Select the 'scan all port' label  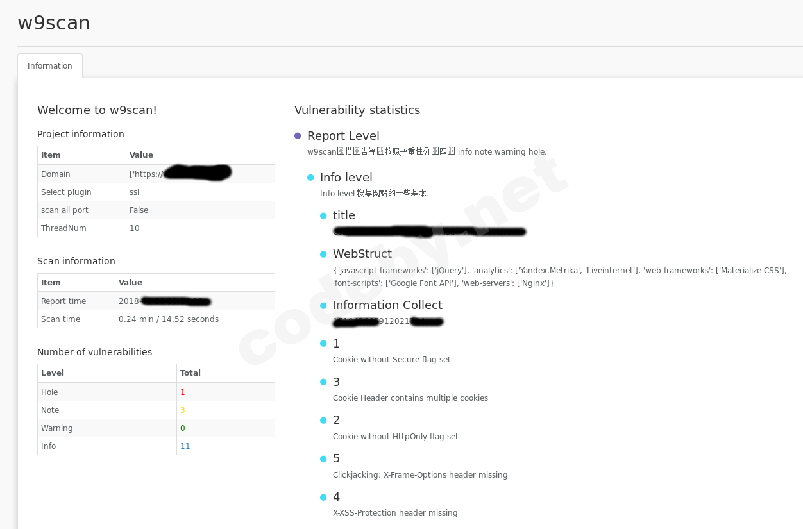[65, 210]
